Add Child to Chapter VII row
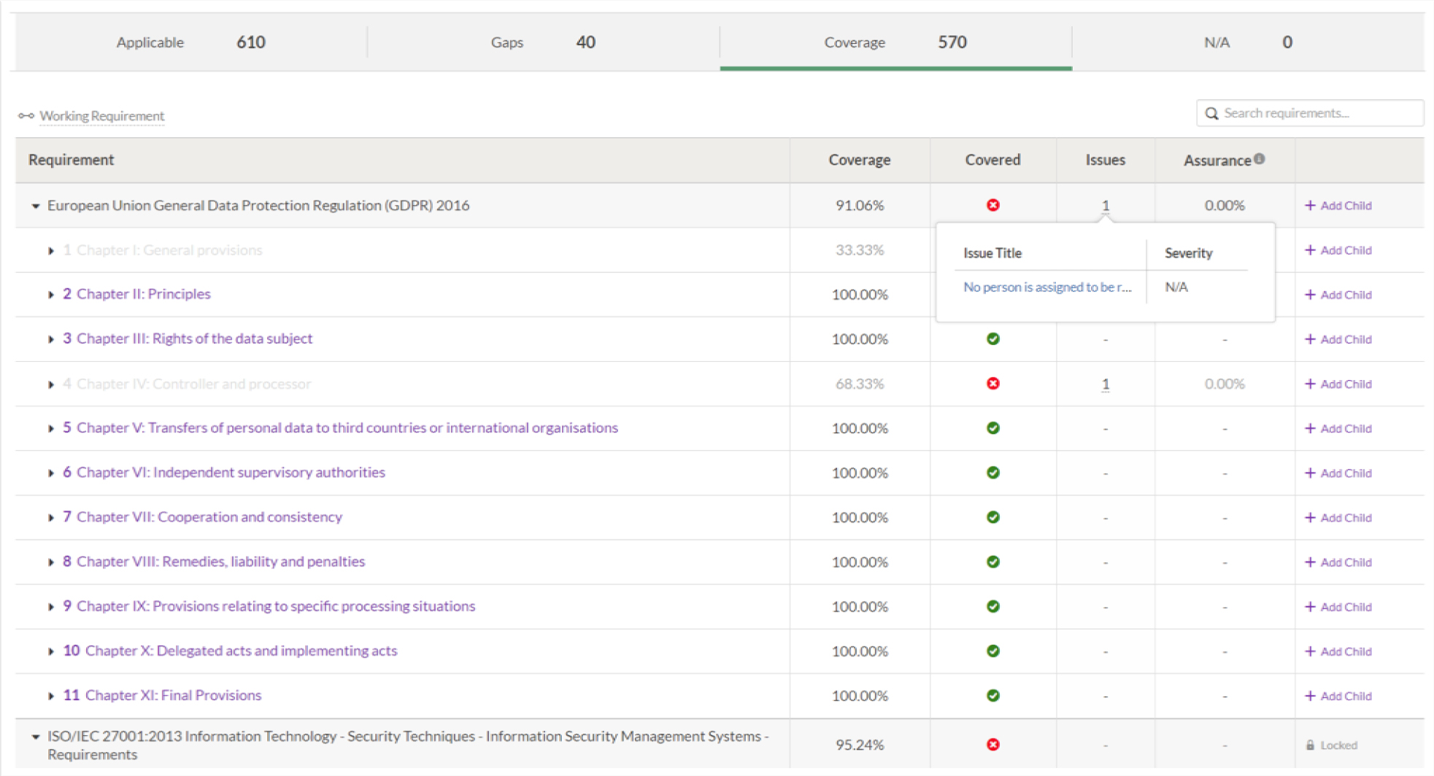 [1338, 517]
